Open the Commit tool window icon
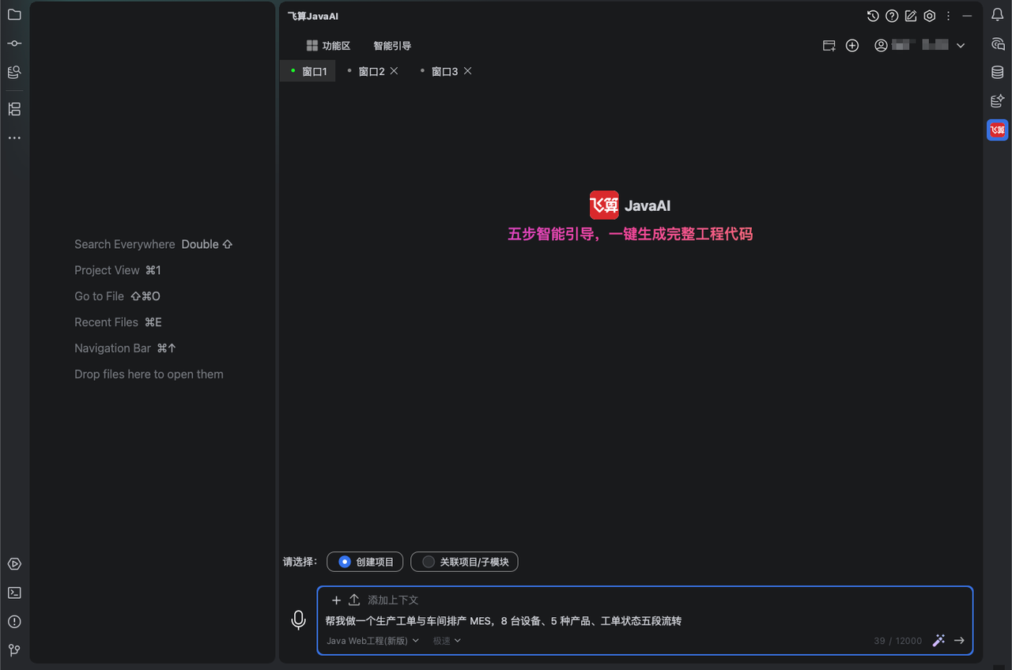This screenshot has width=1012, height=670. (x=14, y=43)
